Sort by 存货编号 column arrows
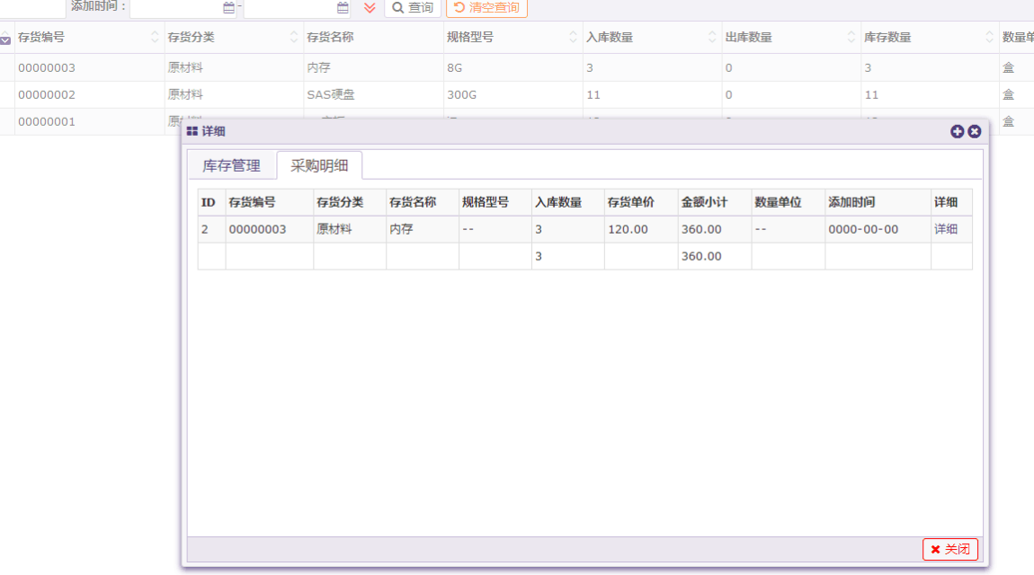Viewport: 1034px width, 575px height. pos(154,38)
